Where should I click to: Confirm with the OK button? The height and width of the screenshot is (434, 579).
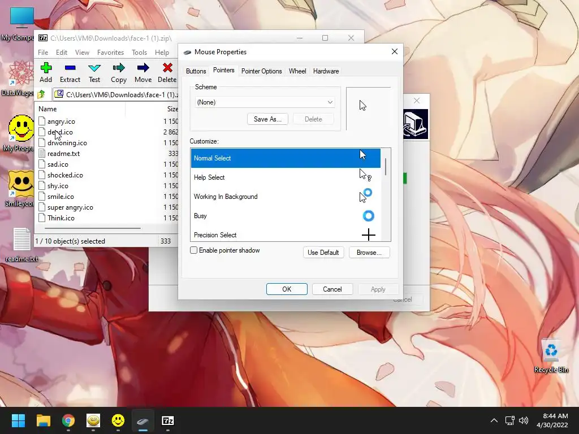(x=287, y=289)
